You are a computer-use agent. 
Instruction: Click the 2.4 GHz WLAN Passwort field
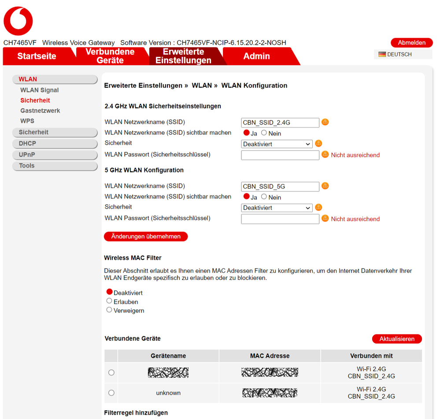280,155
